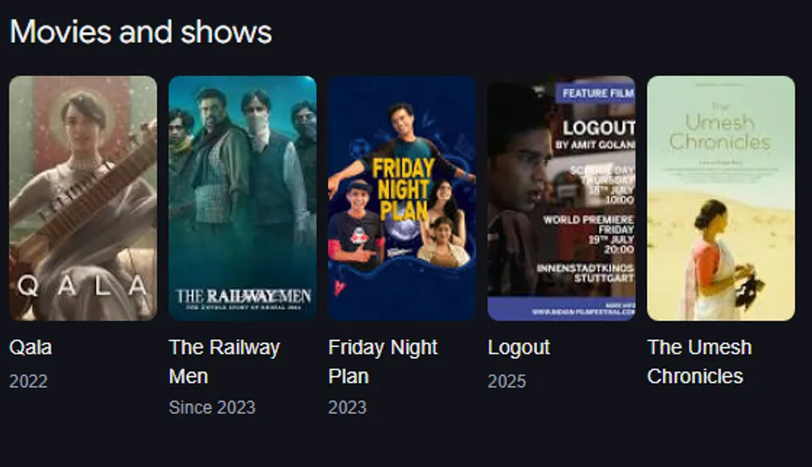812x467 pixels.
Task: Click the 2023 year under Friday Night Plan
Action: click(348, 408)
